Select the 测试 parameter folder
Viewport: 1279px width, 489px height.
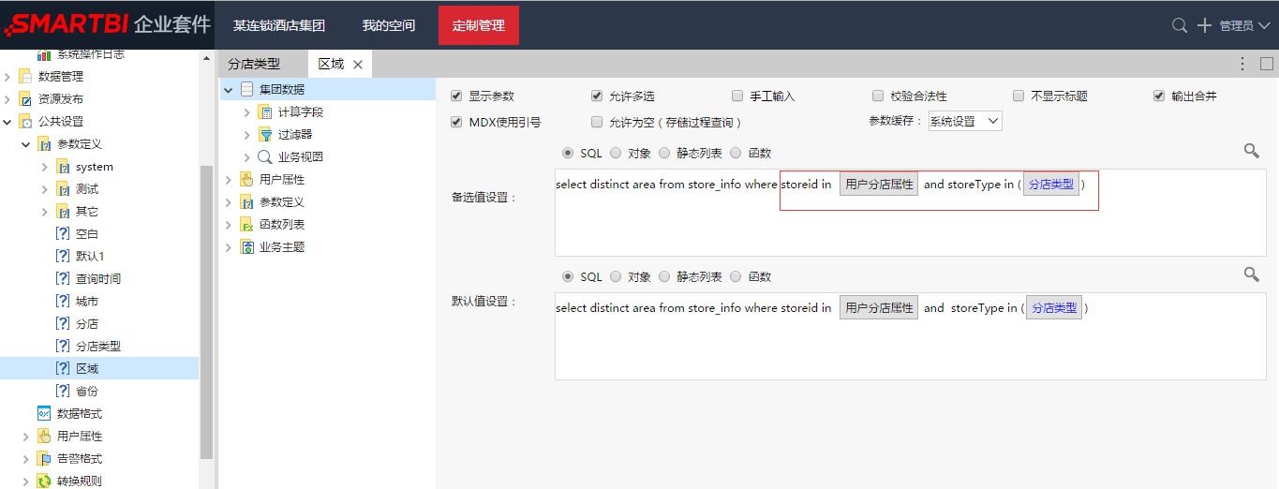[x=87, y=189]
